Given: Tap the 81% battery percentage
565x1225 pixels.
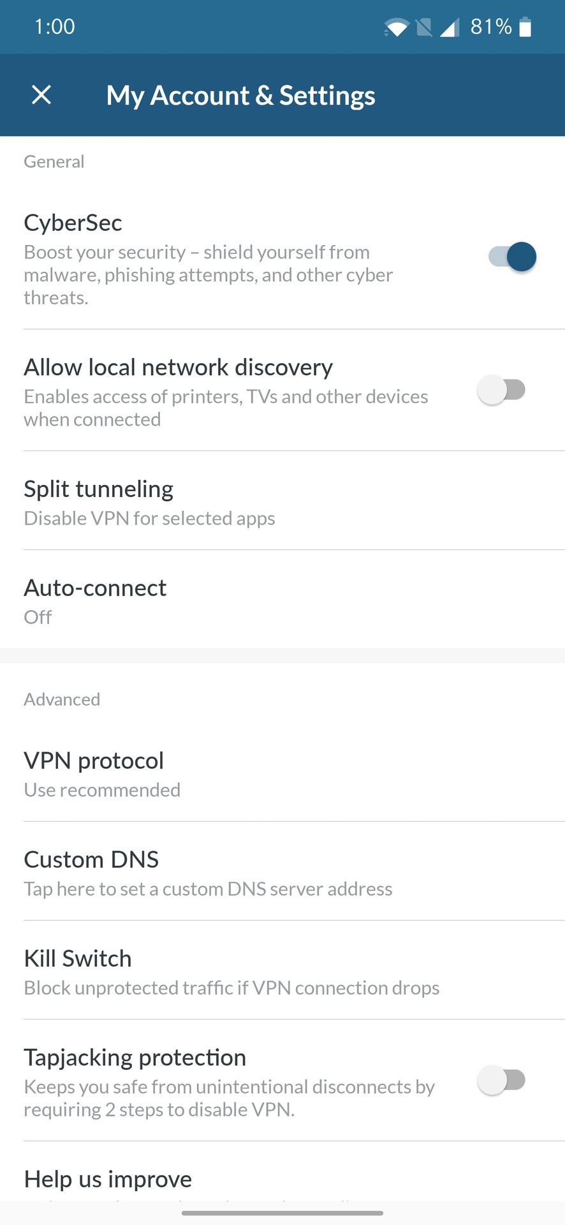Looking at the screenshot, I should [x=491, y=27].
